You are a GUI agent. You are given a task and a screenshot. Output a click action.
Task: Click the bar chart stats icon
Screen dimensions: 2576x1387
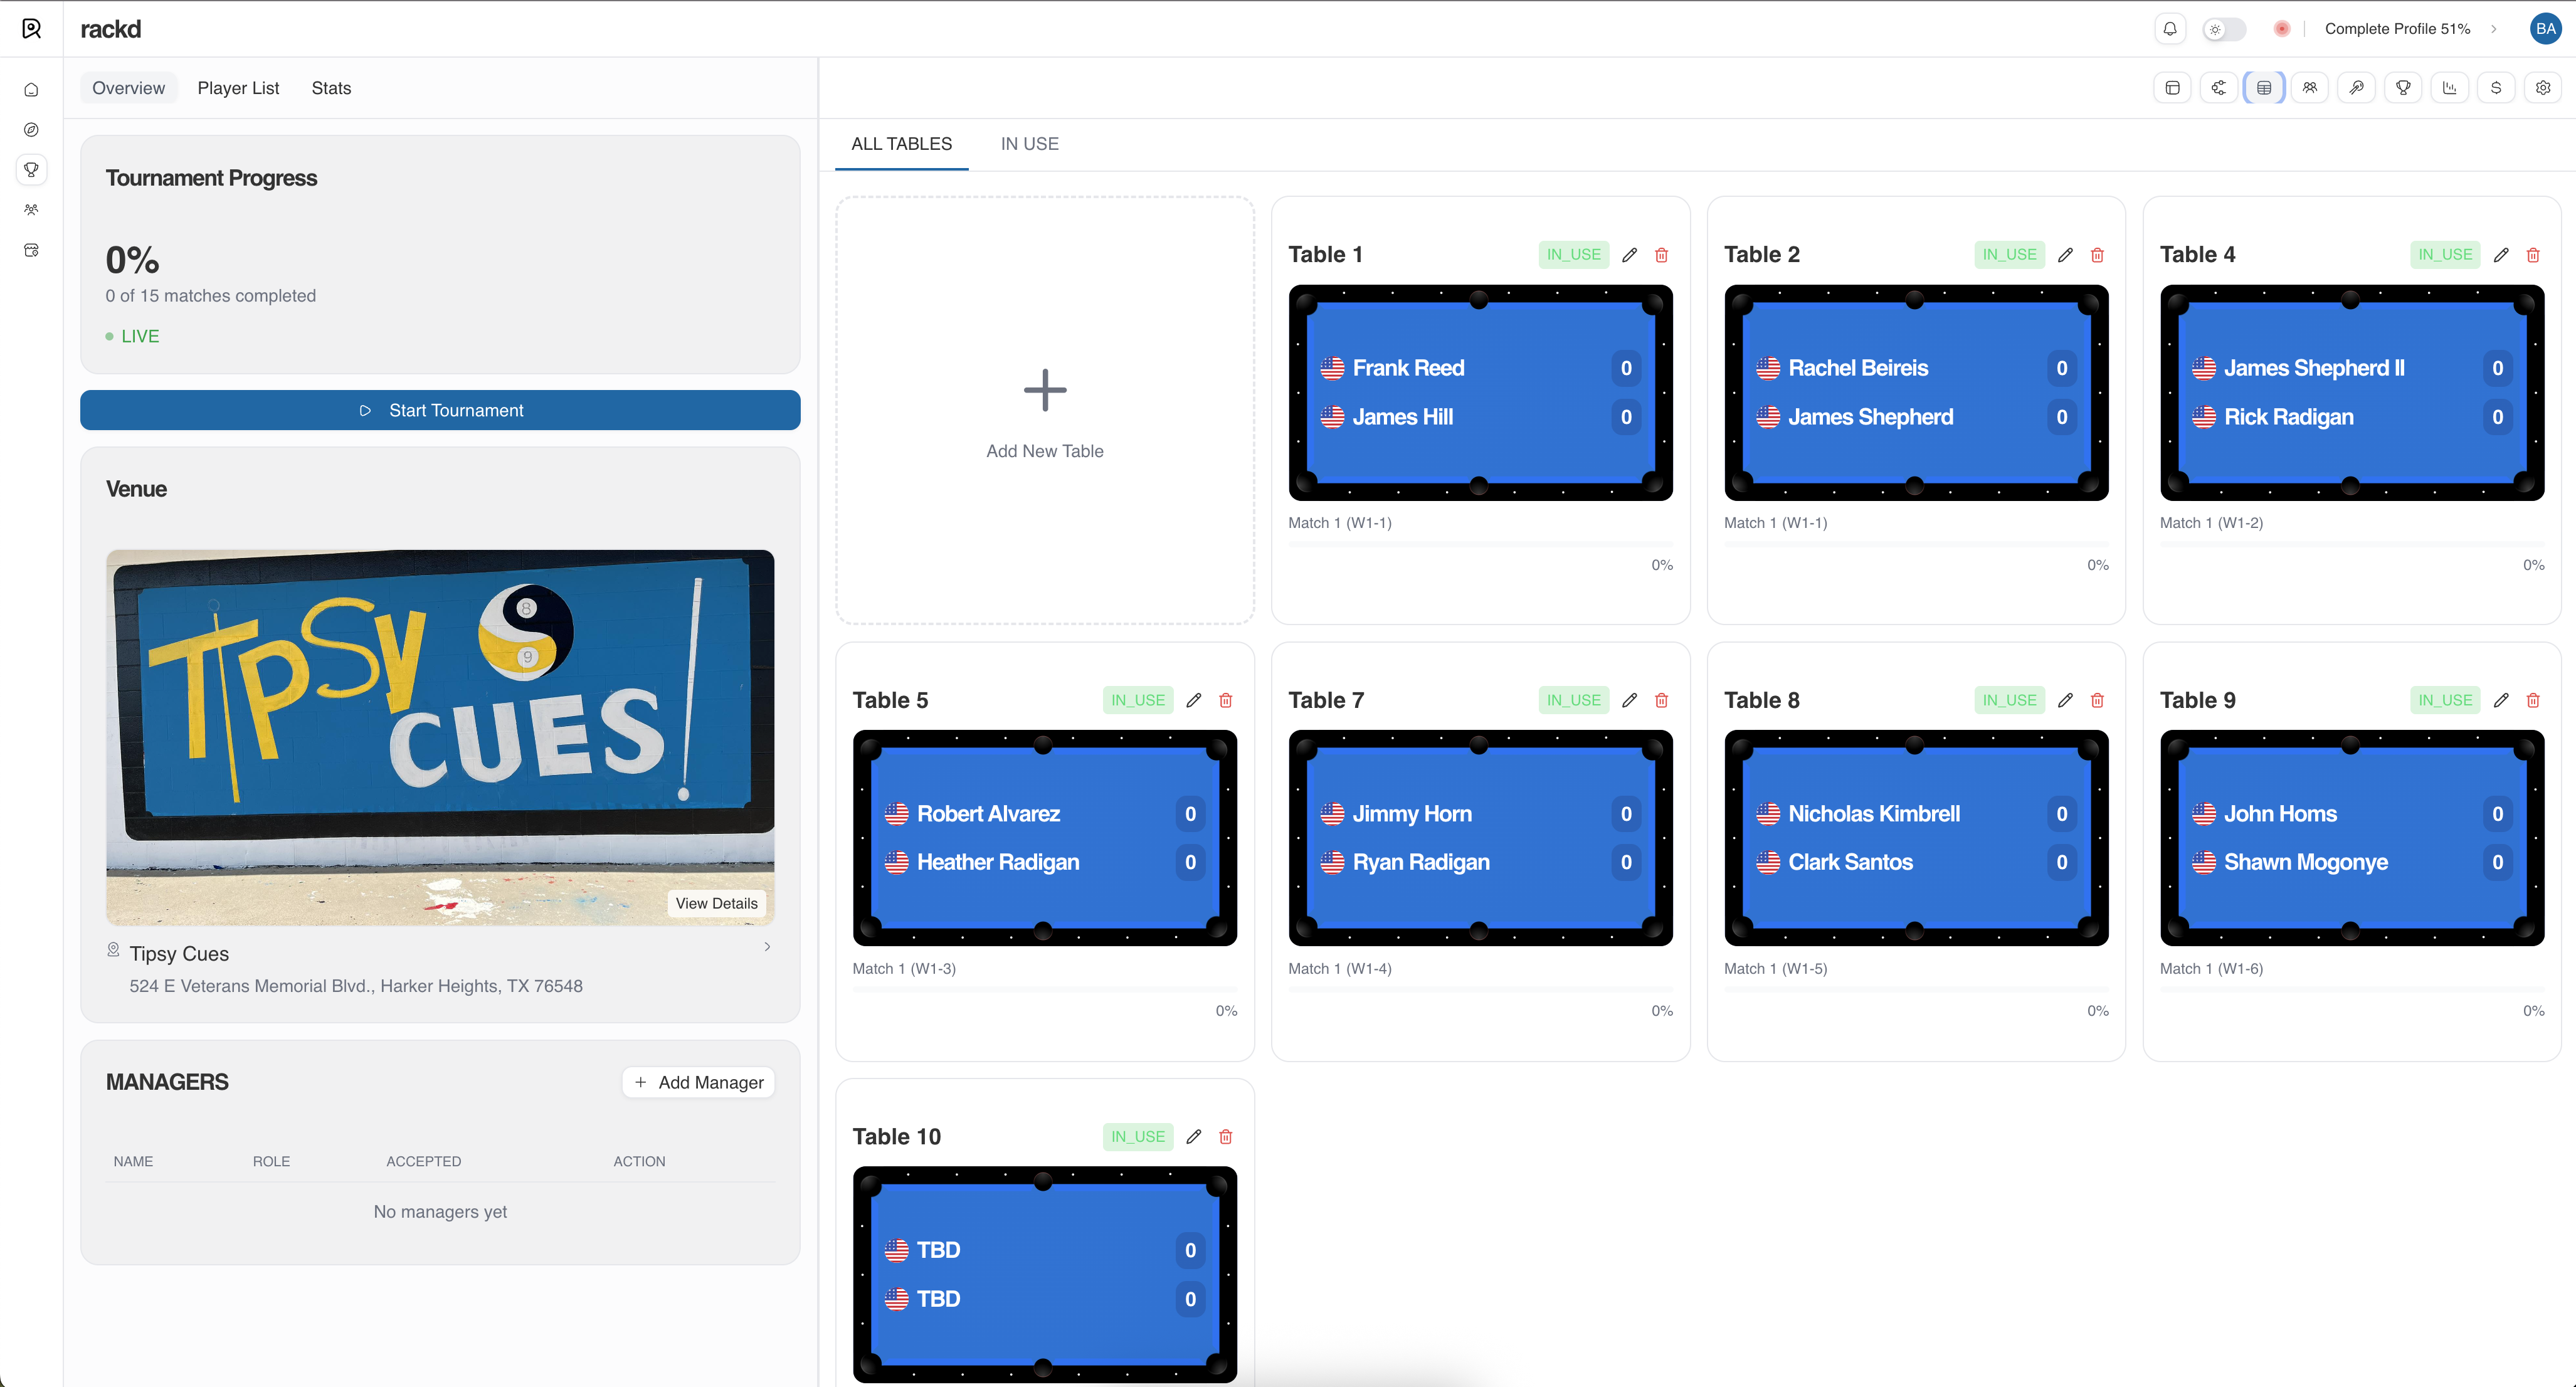[x=2449, y=88]
